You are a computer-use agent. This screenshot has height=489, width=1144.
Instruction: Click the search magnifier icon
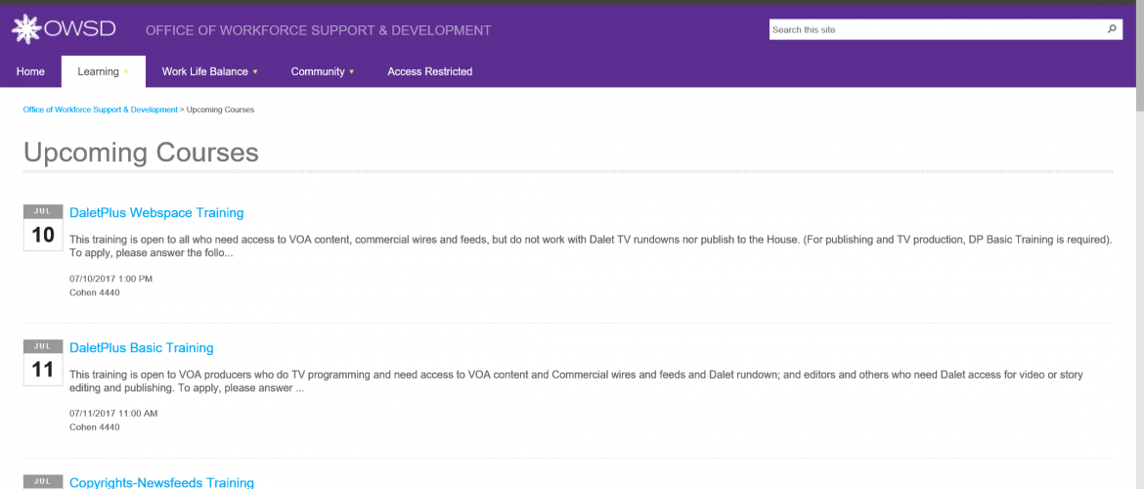click(1112, 30)
